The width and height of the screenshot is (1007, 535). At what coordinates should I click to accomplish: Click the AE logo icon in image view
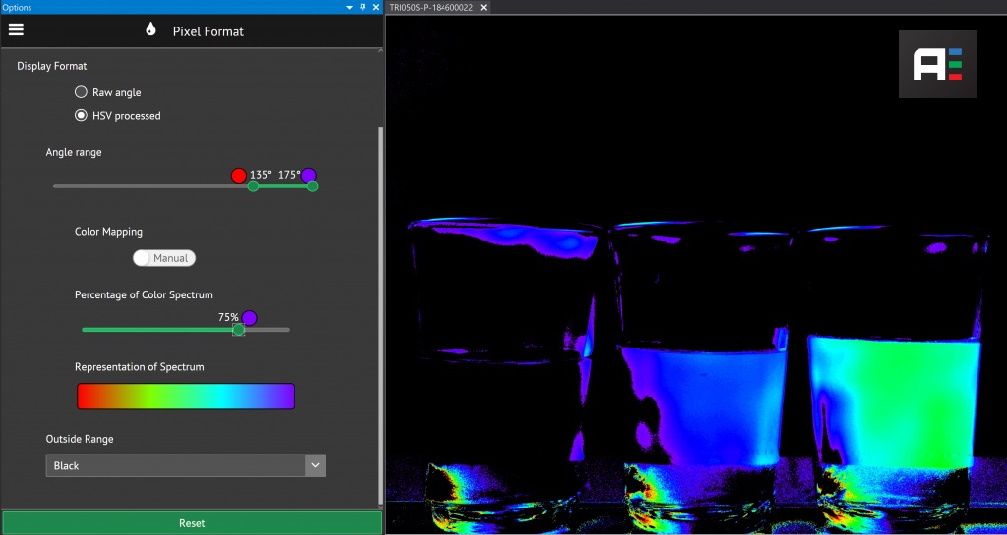(x=937, y=64)
